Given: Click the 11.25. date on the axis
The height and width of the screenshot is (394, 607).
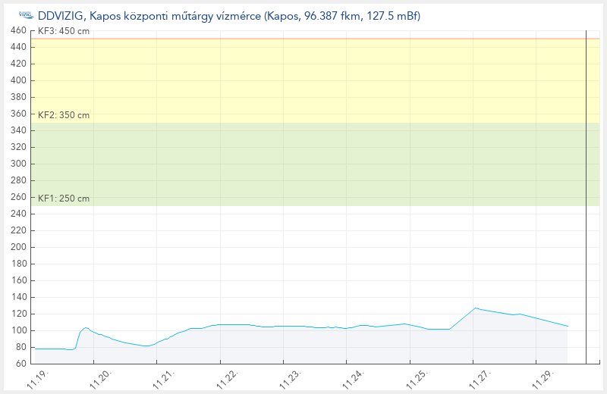Looking at the screenshot, I should click(x=417, y=378).
